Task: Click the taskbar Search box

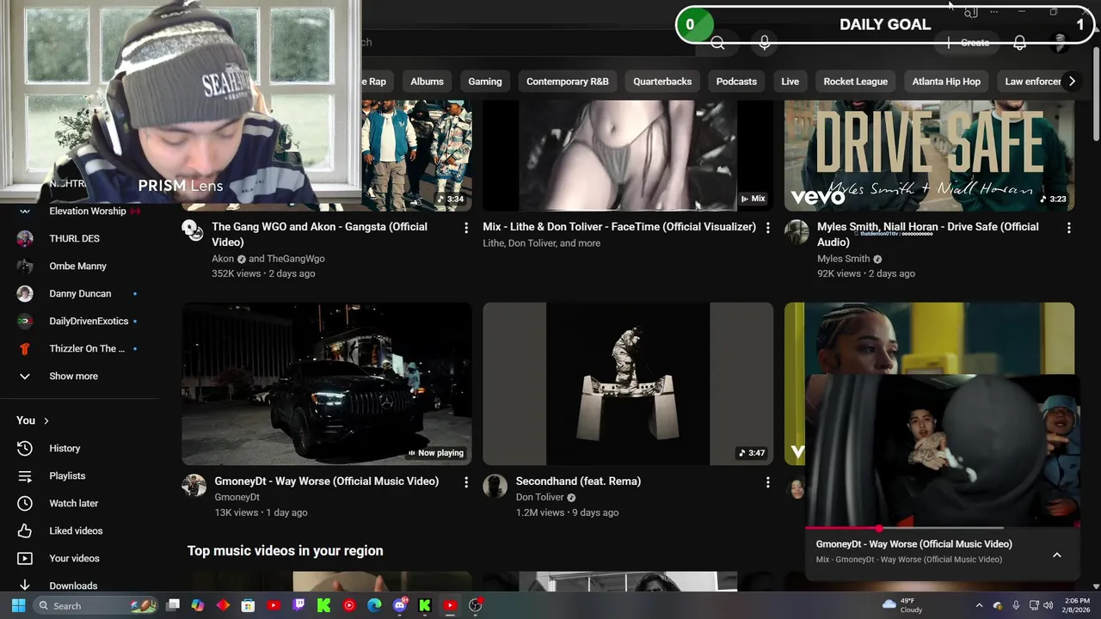Action: click(x=95, y=605)
